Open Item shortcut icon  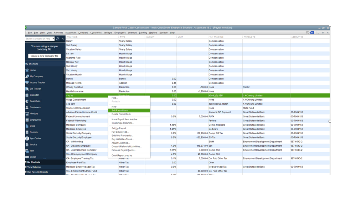(27, 151)
